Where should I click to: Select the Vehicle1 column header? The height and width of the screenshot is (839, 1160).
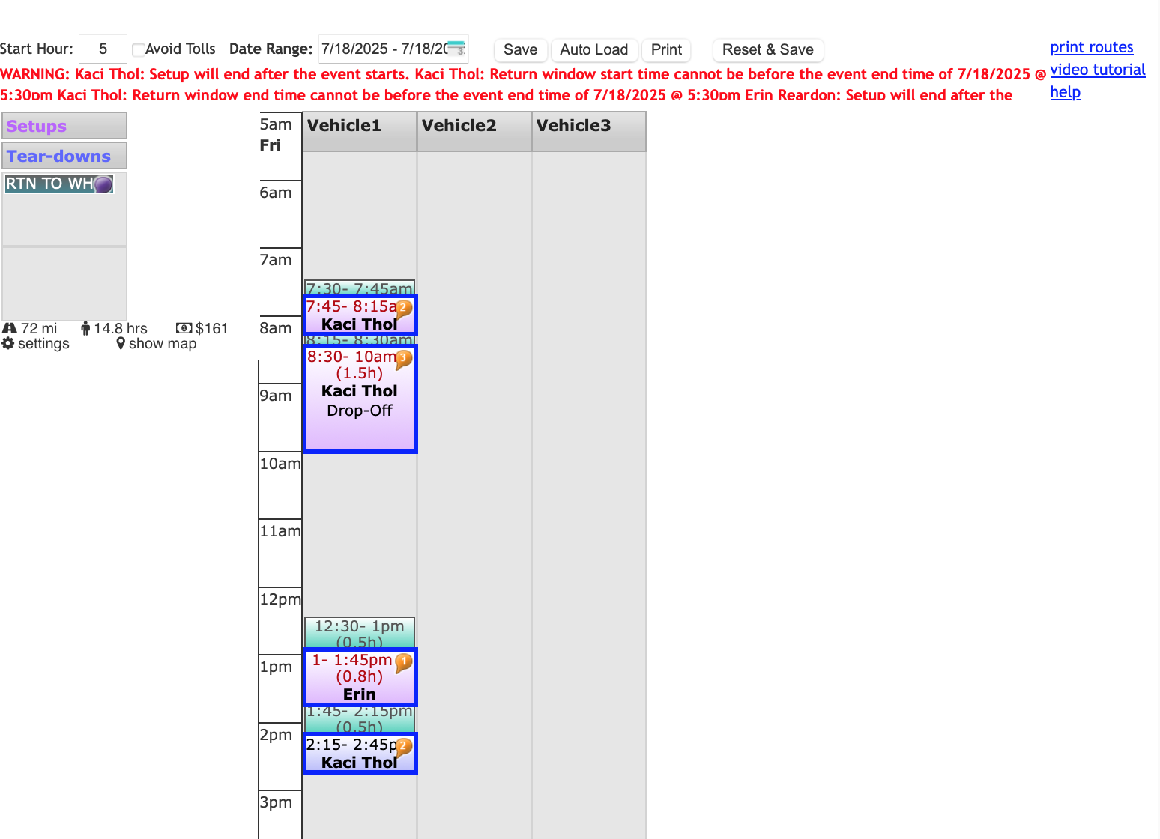360,126
